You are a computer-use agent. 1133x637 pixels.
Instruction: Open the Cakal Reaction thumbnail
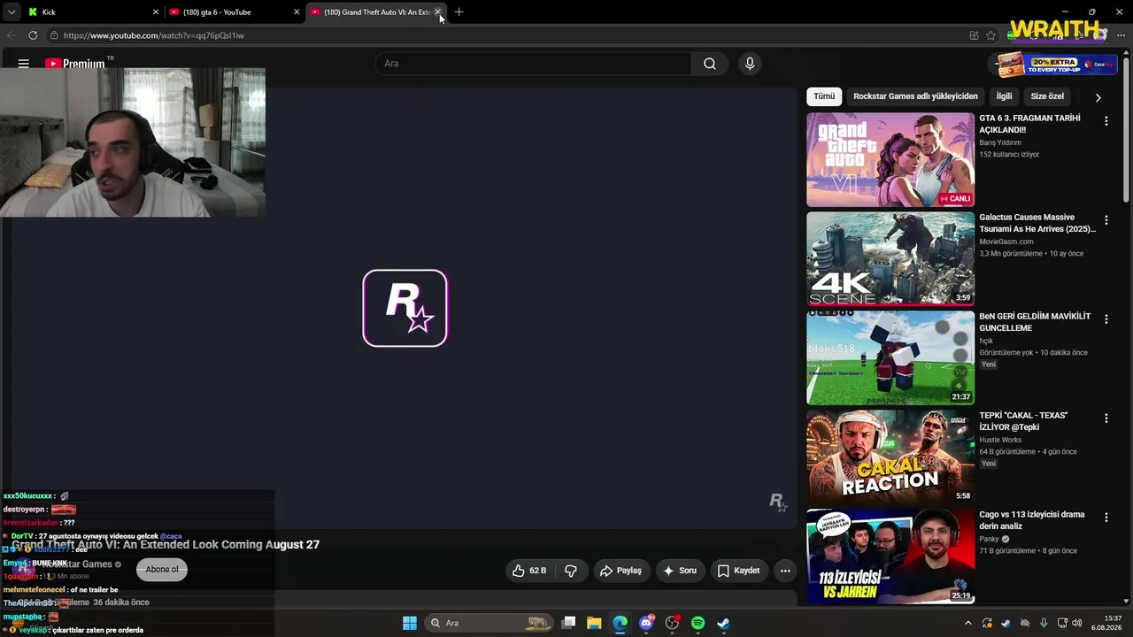pyautogui.click(x=890, y=457)
